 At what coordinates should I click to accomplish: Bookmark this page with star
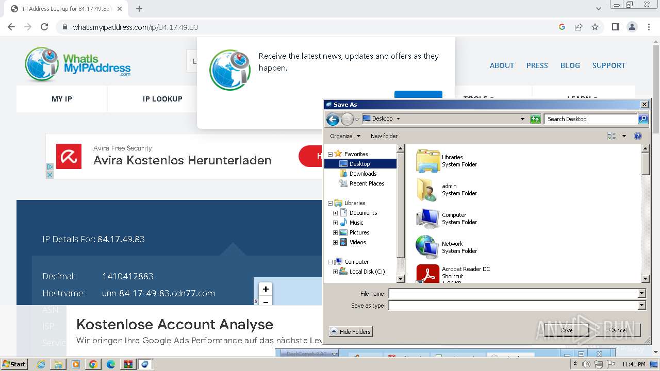(x=595, y=27)
